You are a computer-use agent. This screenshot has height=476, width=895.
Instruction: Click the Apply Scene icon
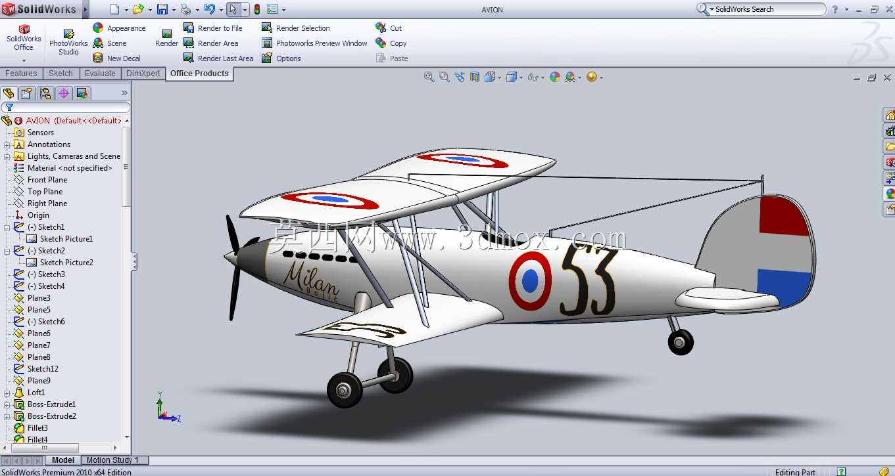tap(569, 77)
